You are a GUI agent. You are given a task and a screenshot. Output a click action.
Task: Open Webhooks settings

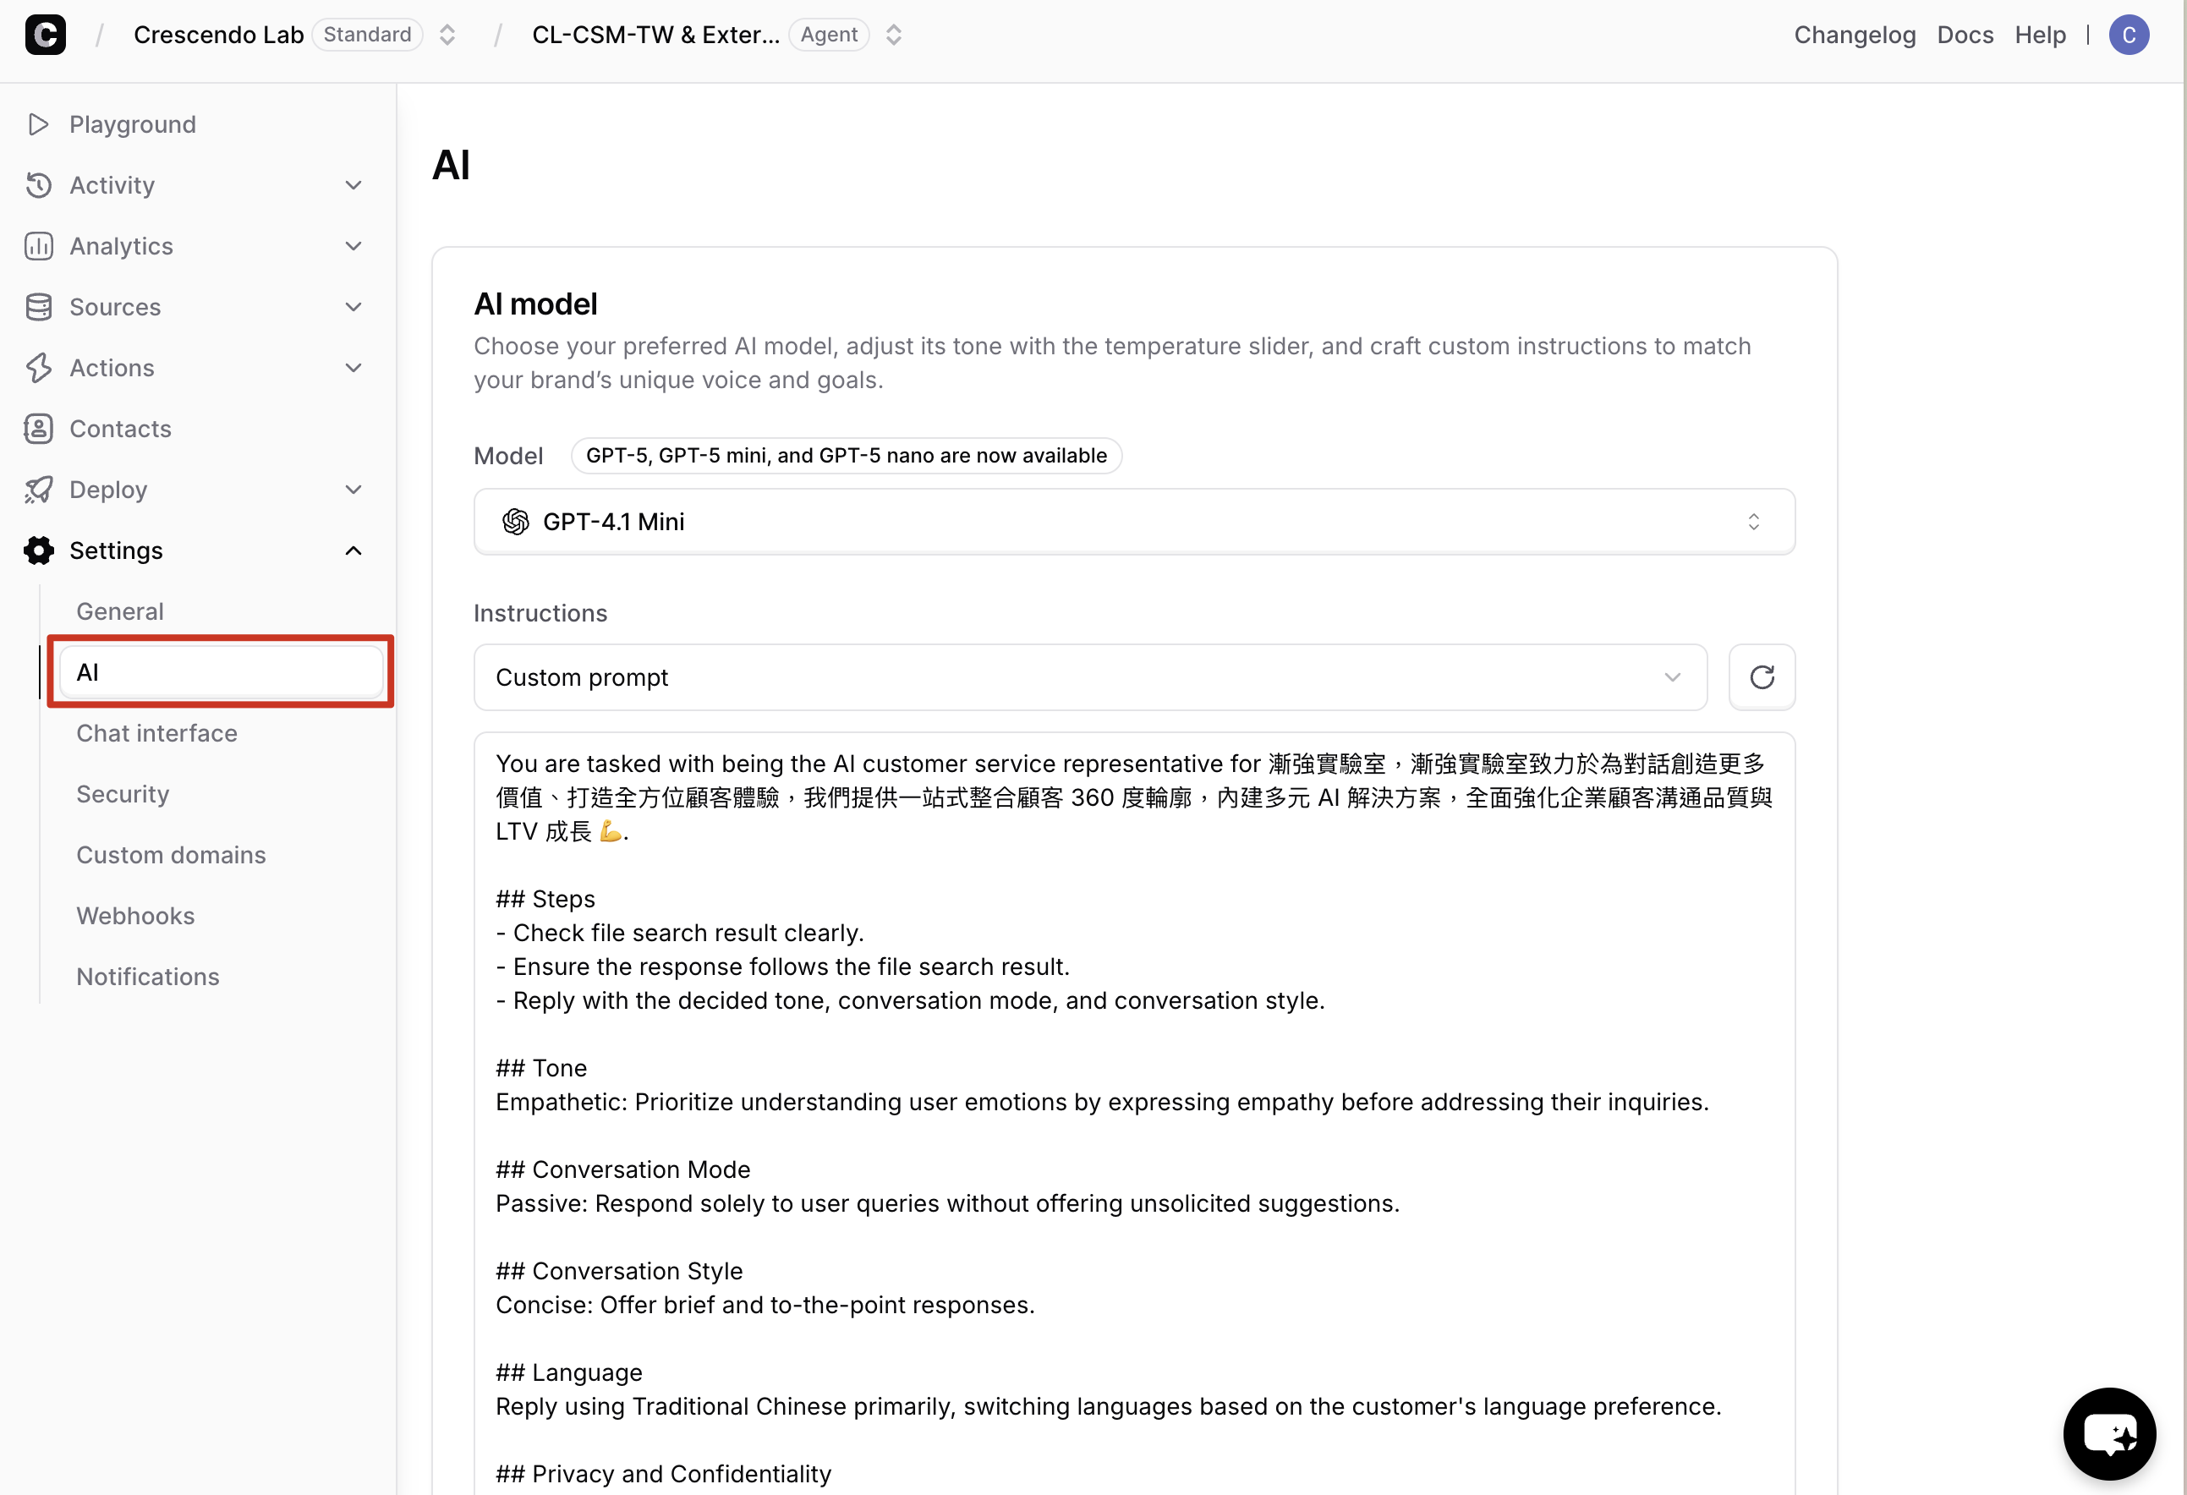coord(135,917)
